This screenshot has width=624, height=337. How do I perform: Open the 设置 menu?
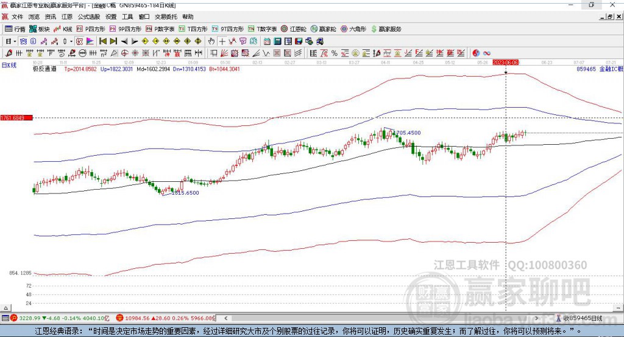tap(111, 16)
